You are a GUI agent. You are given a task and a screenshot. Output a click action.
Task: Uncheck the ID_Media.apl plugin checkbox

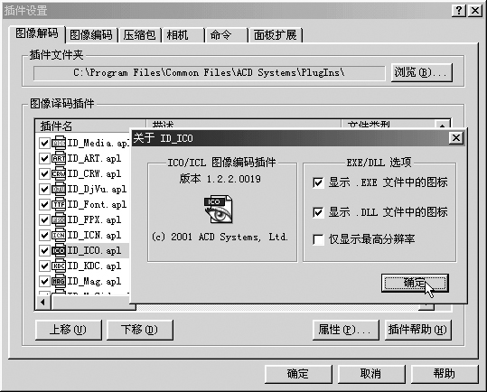[x=44, y=143]
